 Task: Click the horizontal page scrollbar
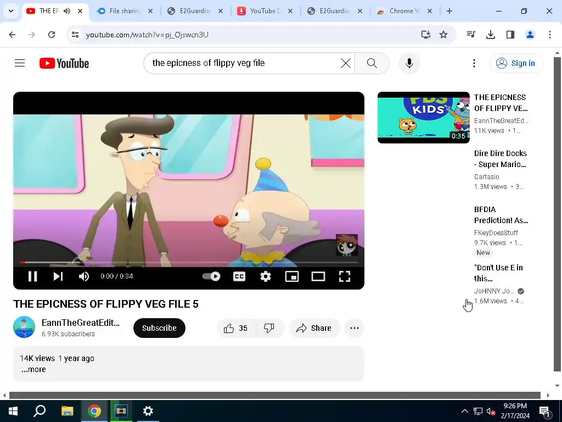pyautogui.click(x=274, y=396)
